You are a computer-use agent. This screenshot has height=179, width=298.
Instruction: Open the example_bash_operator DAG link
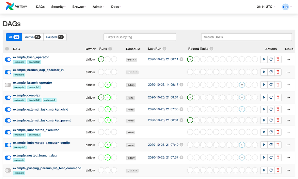[31, 57]
